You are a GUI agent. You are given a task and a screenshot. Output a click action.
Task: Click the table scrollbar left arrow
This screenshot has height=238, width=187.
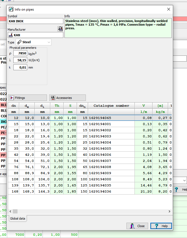point(10,211)
